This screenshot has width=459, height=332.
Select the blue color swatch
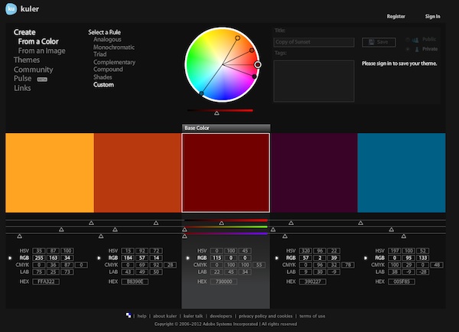point(401,172)
